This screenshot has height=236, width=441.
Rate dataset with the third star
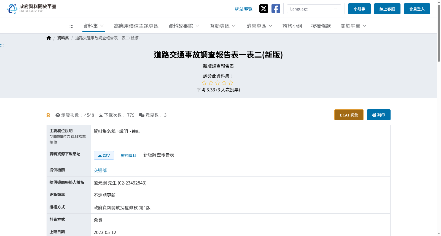217,83
